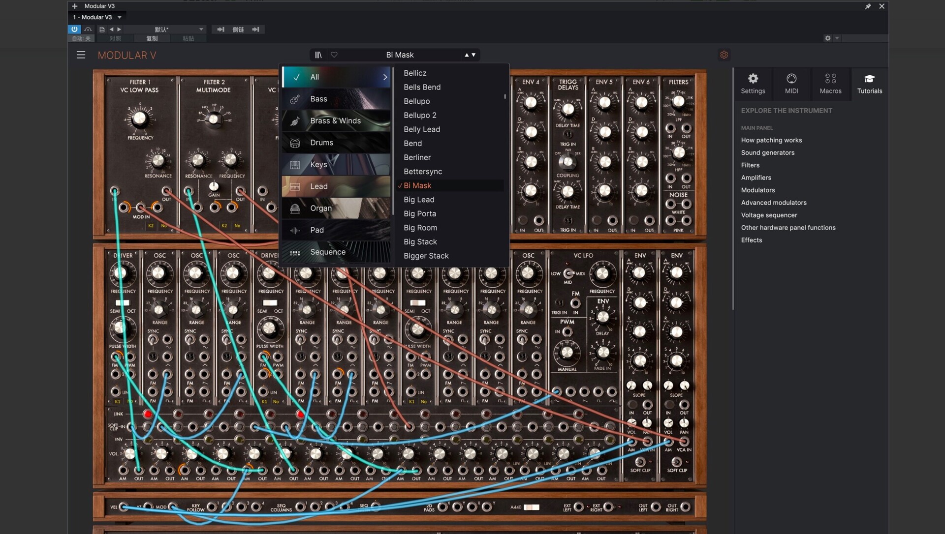Open the host preset file icon
The width and height of the screenshot is (945, 534).
102,30
